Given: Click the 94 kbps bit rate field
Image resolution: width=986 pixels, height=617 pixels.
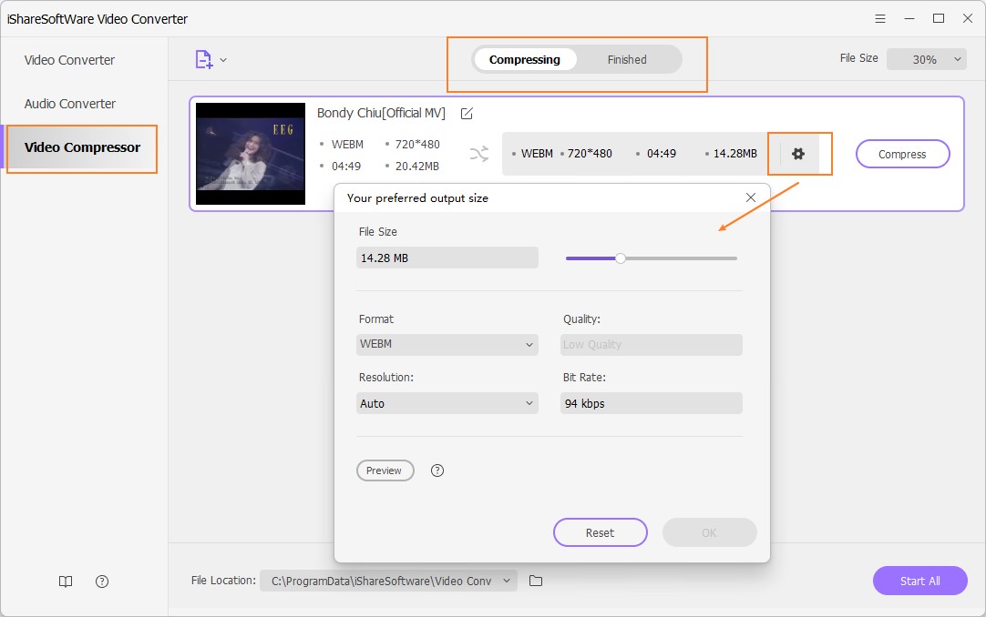Looking at the screenshot, I should 651,403.
